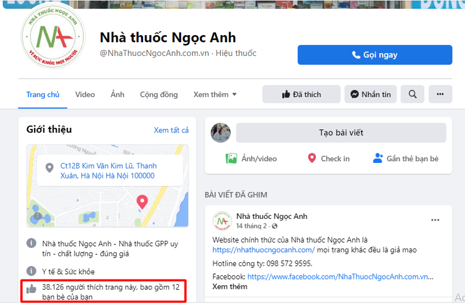This screenshot has height=305, width=465.
Task: Open the Cộng đồng tab
Action: (x=159, y=95)
